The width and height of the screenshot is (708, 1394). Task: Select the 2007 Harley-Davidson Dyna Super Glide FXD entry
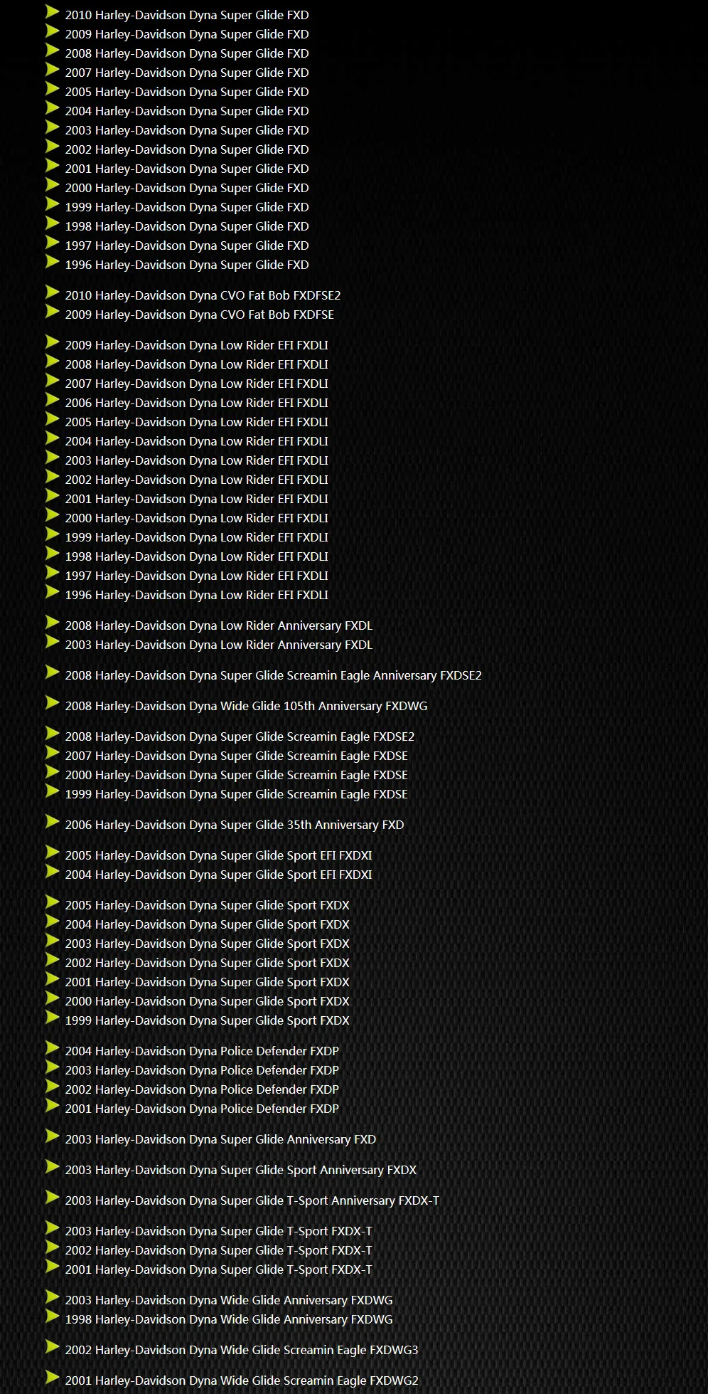pos(187,73)
